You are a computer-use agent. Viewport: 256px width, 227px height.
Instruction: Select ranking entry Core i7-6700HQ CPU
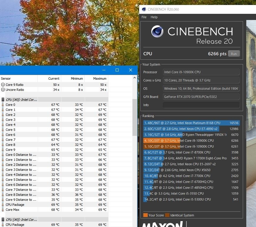pos(192,182)
